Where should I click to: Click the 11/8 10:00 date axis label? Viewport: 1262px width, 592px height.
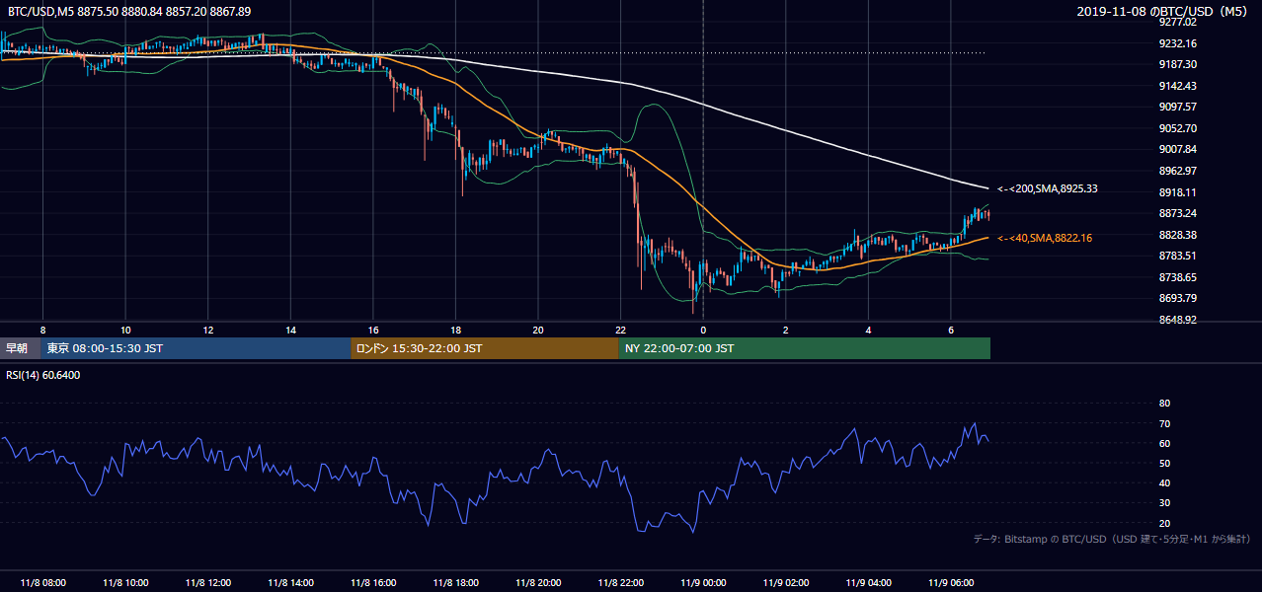[x=125, y=582]
